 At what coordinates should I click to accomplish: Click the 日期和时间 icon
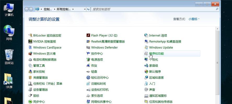[x=88, y=84]
